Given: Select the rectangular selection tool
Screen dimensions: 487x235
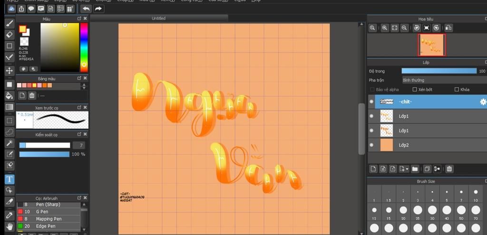Looking at the screenshot, I should 10,121.
